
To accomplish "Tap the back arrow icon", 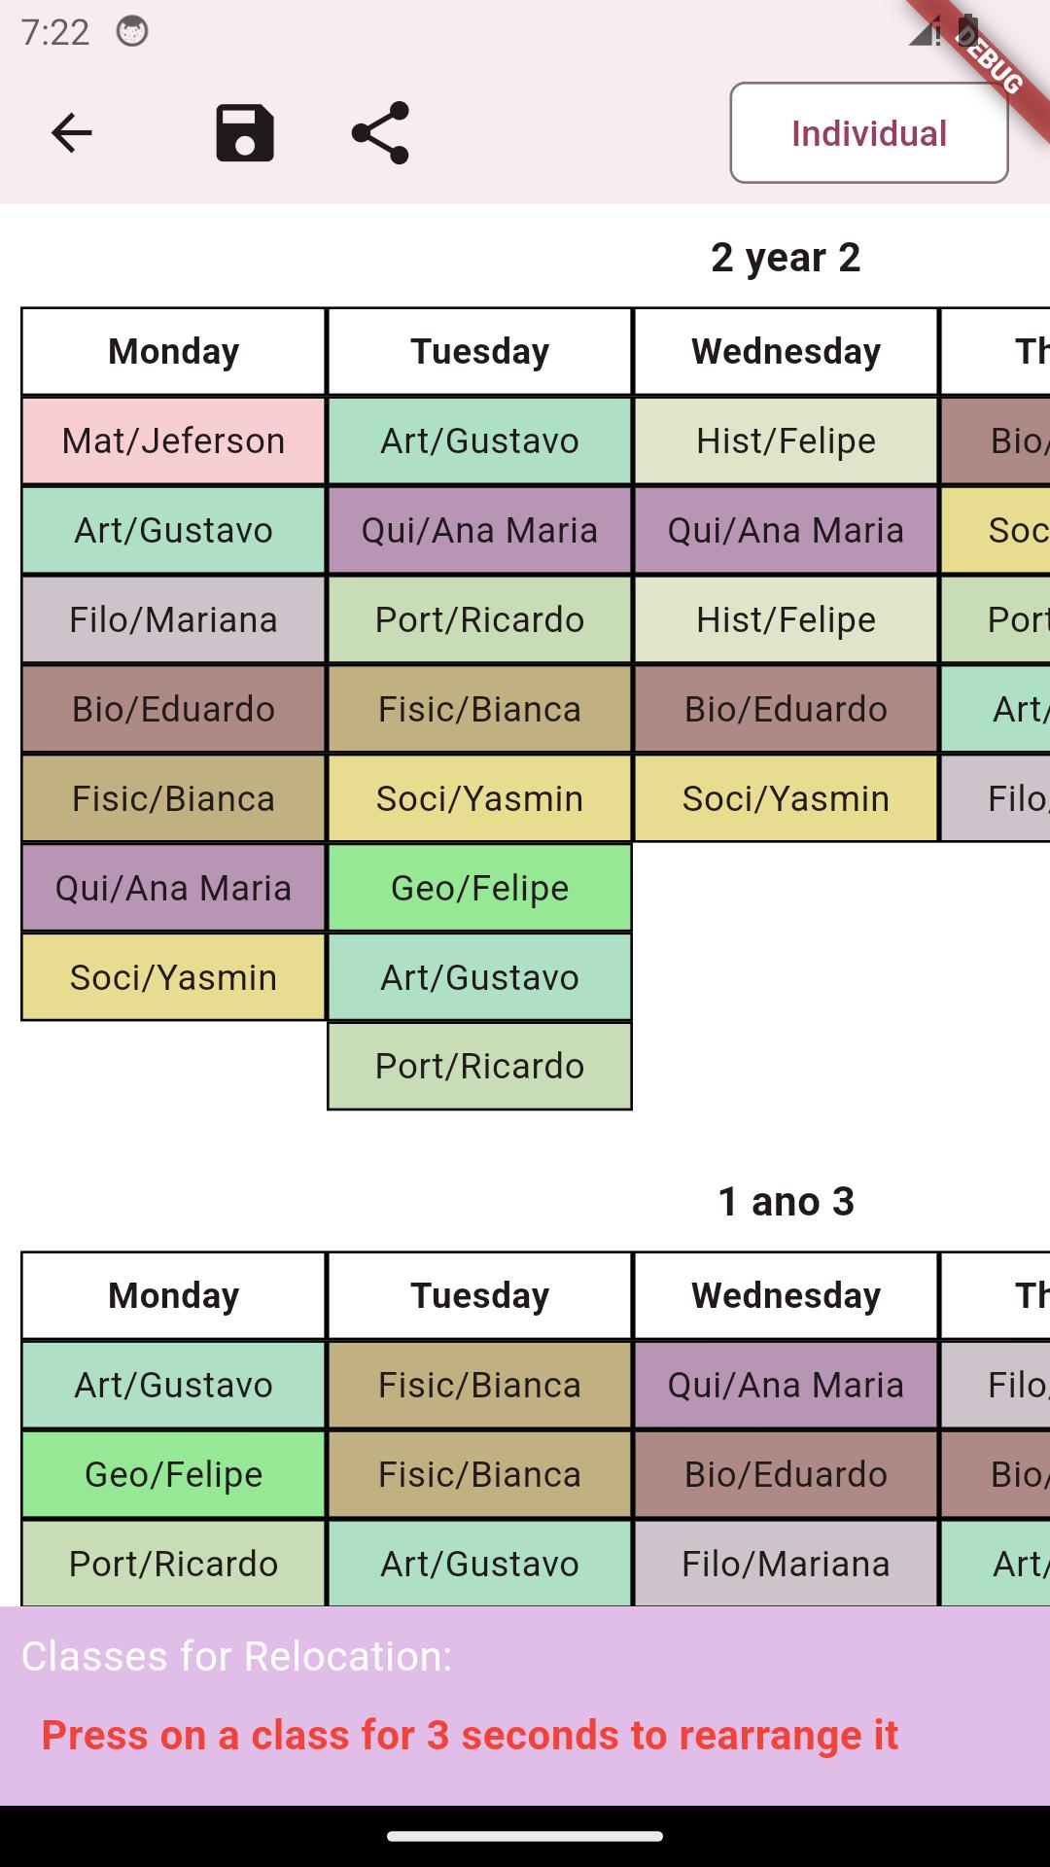I will coord(71,133).
